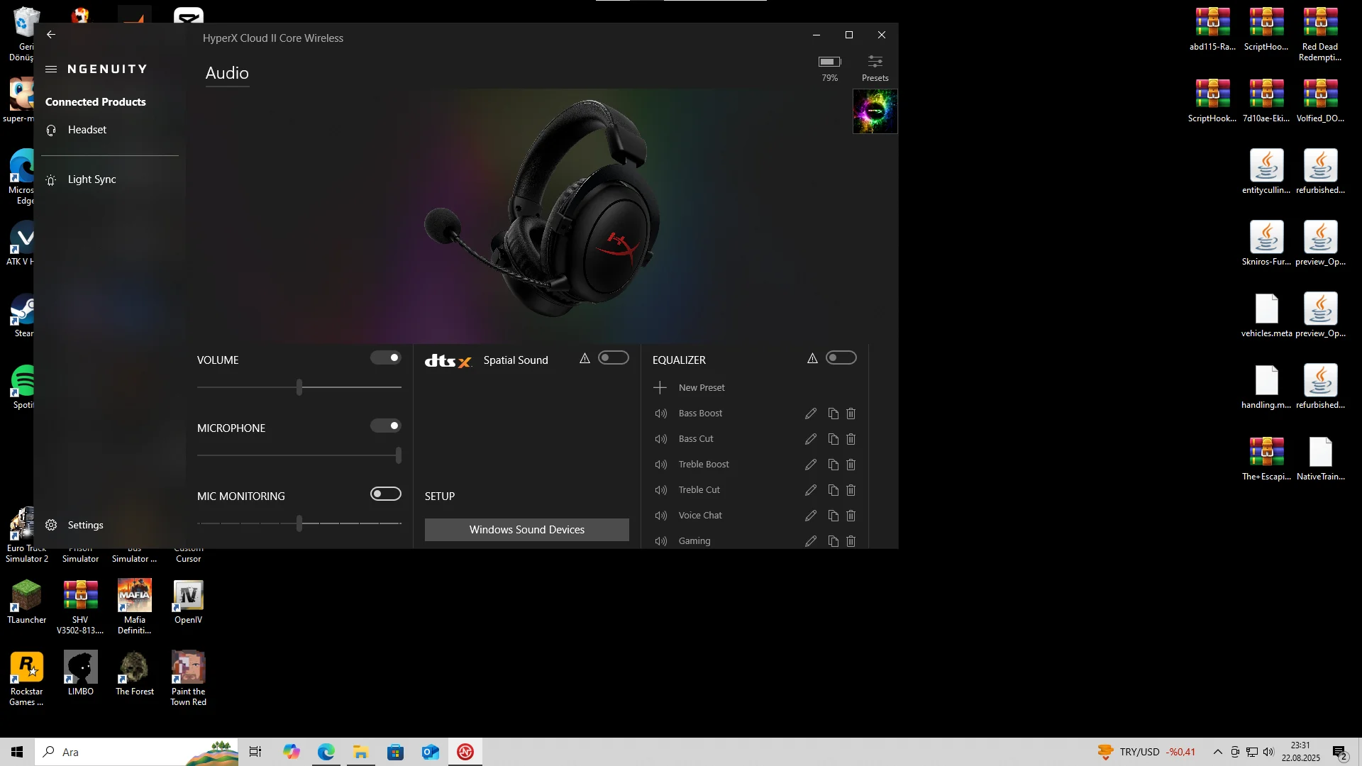Edit the Bass Boost preset with pencil icon

click(x=811, y=413)
